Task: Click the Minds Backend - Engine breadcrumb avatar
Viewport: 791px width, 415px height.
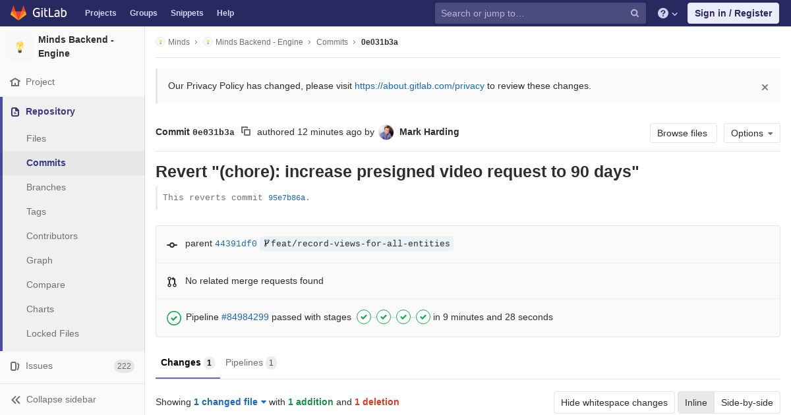Action: (x=208, y=42)
